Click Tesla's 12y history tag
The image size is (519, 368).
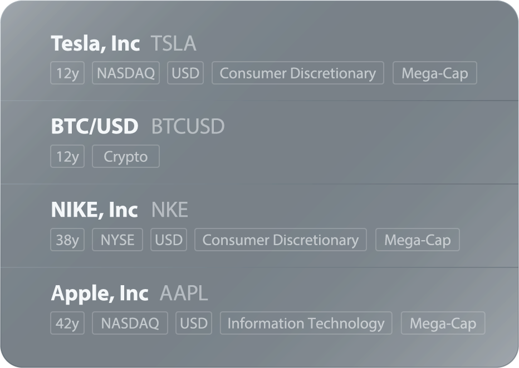67,73
